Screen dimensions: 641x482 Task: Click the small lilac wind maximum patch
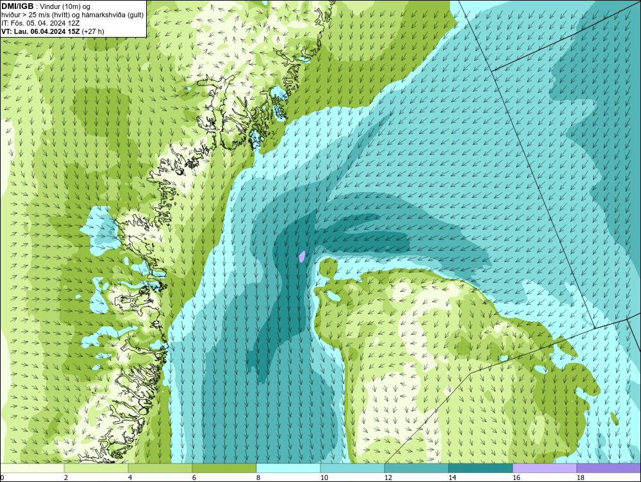(x=302, y=257)
